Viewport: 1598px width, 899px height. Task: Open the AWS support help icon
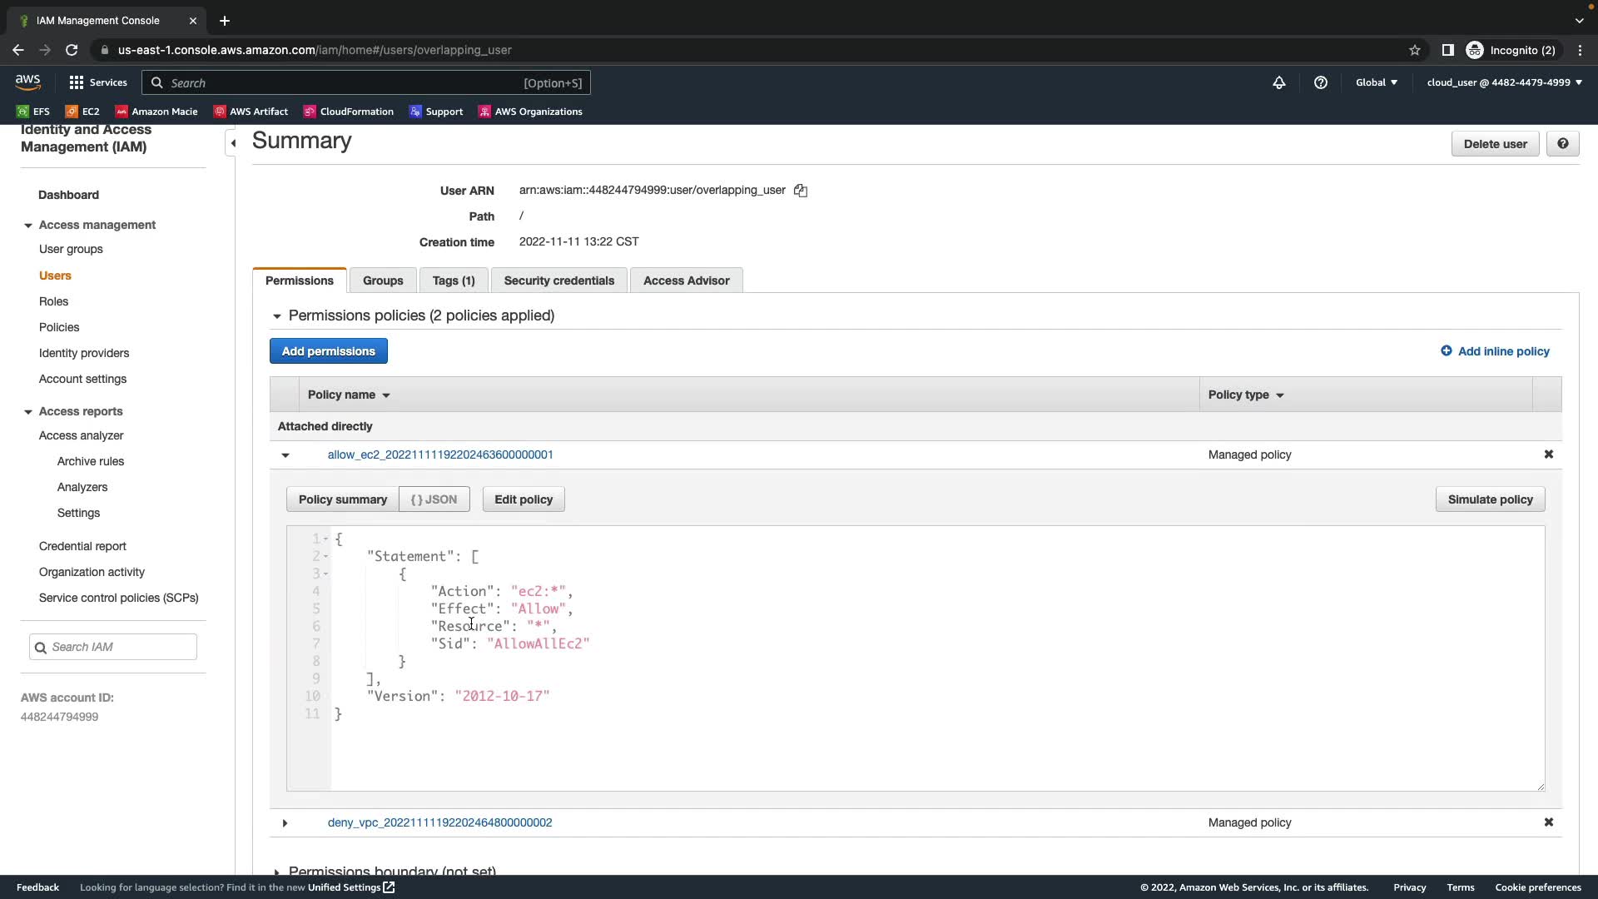(x=1321, y=82)
